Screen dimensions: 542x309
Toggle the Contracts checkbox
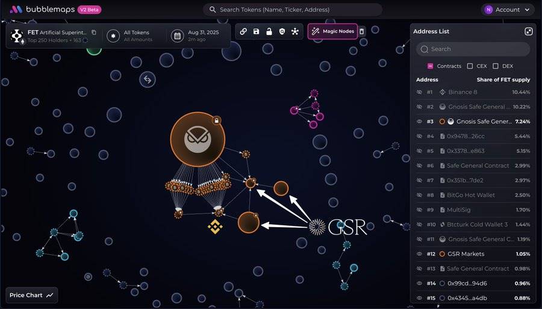431,66
